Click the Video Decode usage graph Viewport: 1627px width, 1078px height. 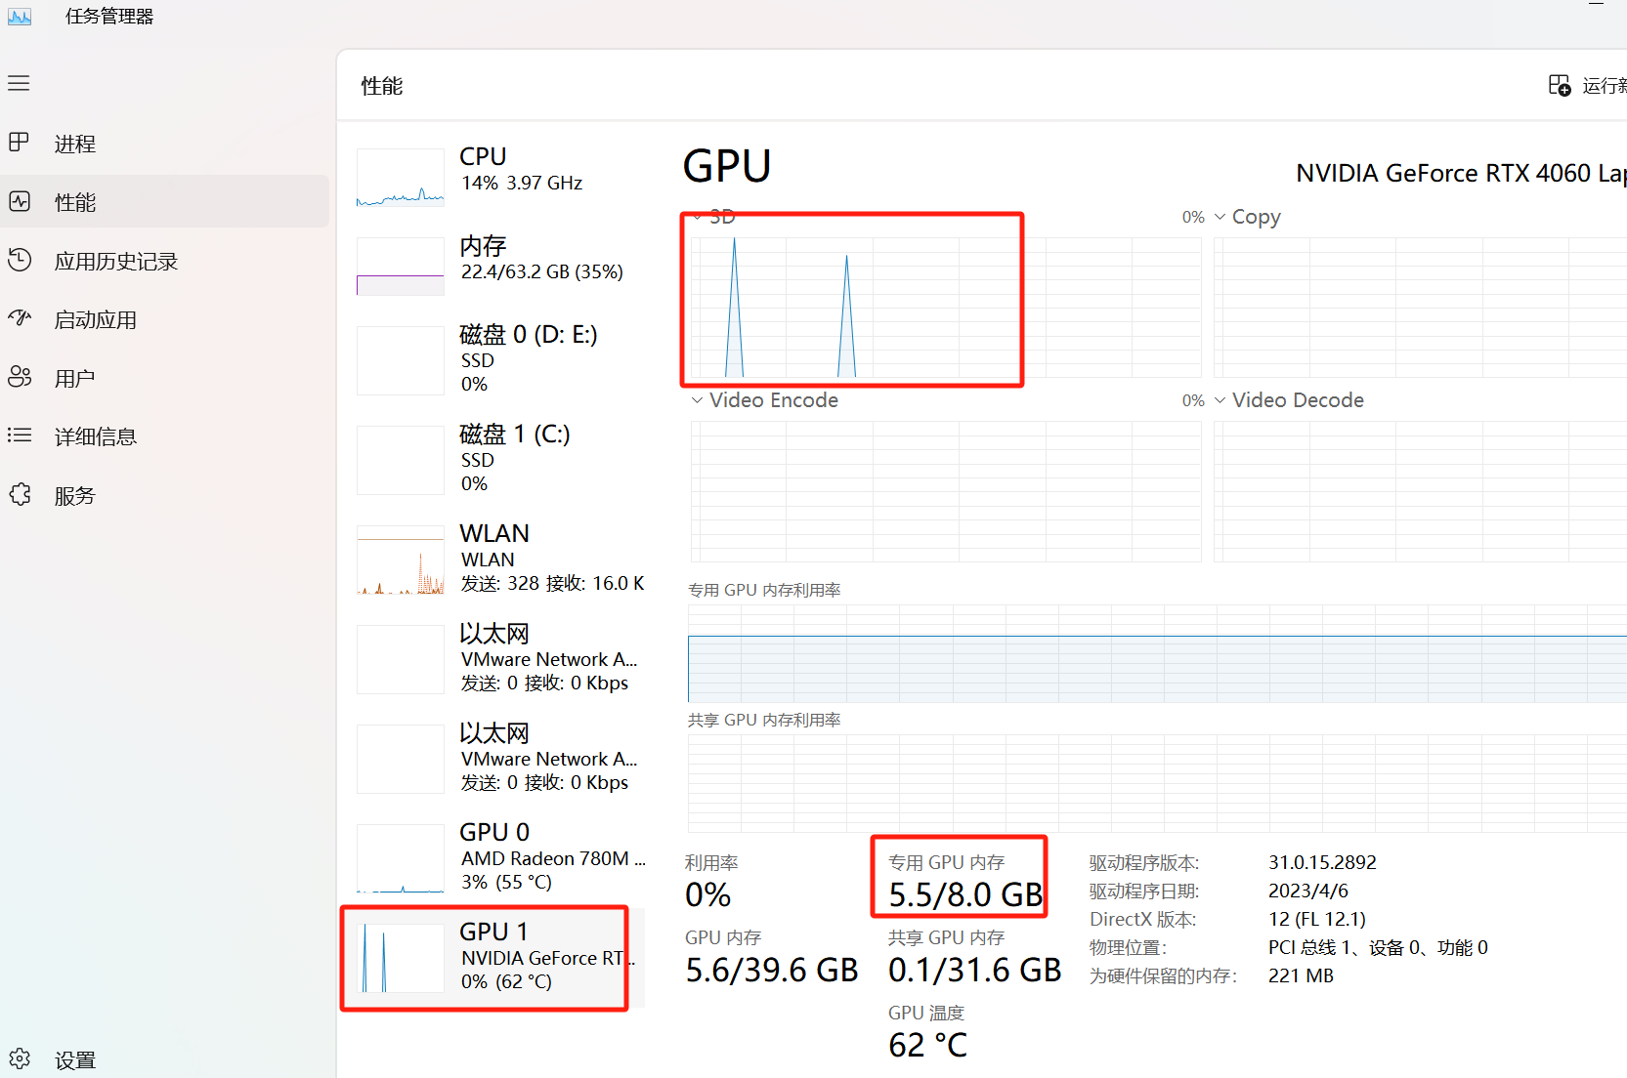(x=1420, y=491)
